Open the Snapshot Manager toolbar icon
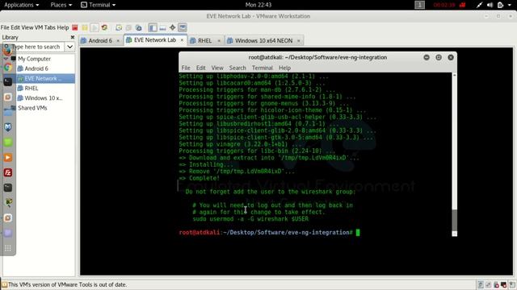Image resolution: width=517 pixels, height=290 pixels. pyautogui.click(x=138, y=27)
